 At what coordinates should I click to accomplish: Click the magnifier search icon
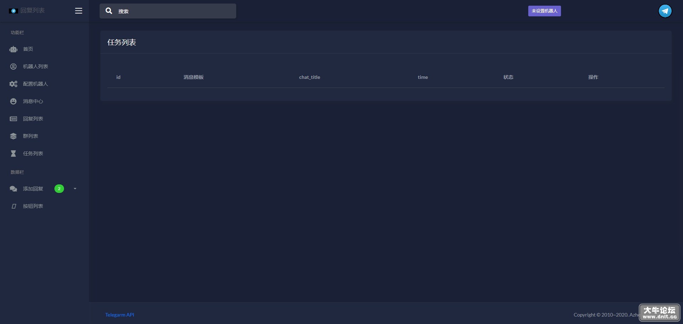tap(109, 11)
